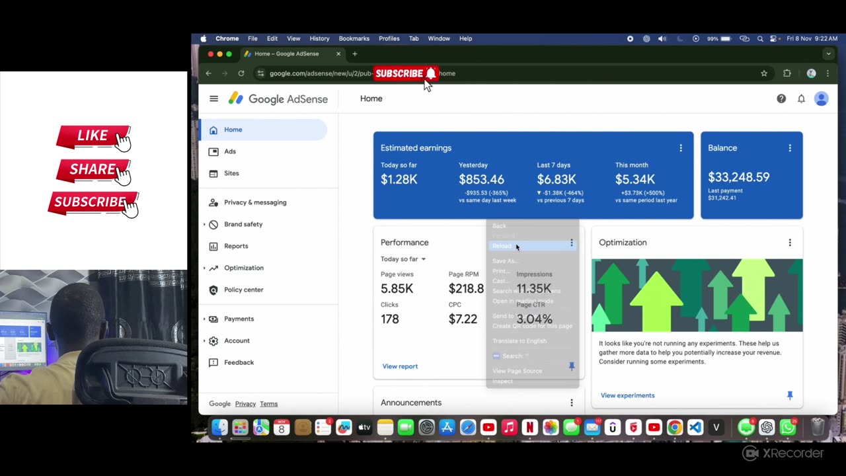Click View experiments link
The image size is (846, 476).
[x=628, y=395]
